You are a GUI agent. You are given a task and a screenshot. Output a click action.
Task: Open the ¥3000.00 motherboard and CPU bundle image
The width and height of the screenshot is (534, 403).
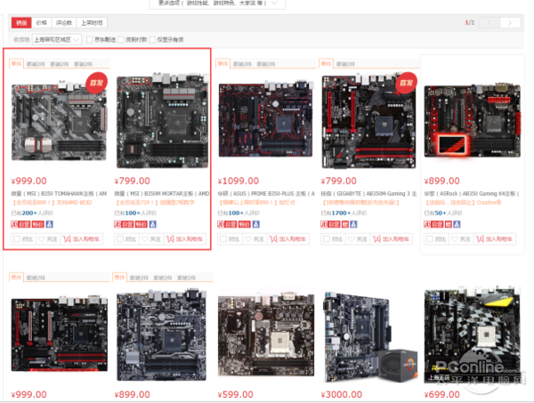point(369,336)
